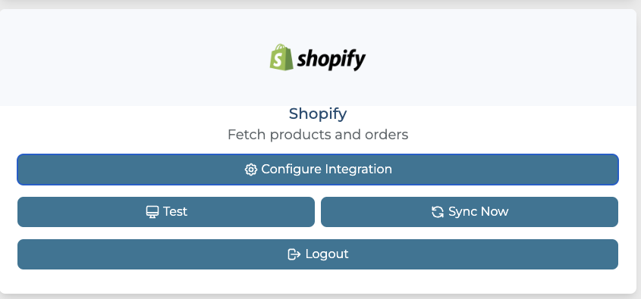Screen dimensions: 641x299
Task: Log out of the Shopify integration
Action: tap(318, 254)
